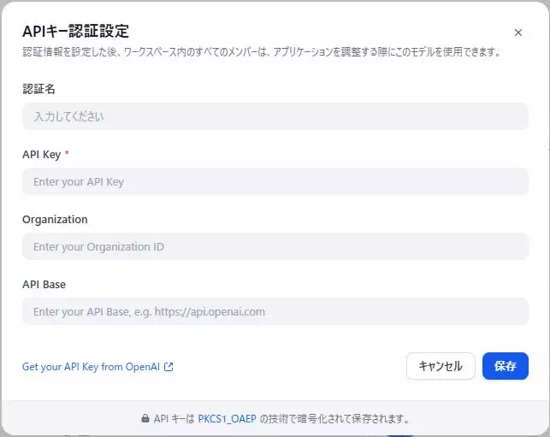Click the 認証名 field label
The height and width of the screenshot is (437, 550).
[38, 89]
